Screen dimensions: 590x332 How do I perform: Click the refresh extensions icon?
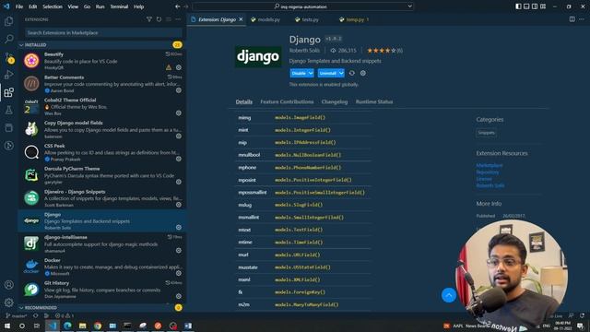coord(159,19)
